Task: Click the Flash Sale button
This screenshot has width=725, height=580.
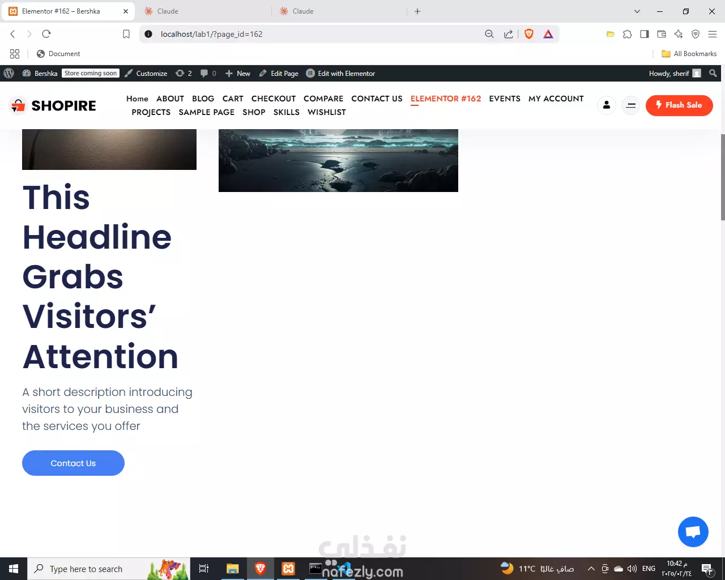Action: coord(679,105)
